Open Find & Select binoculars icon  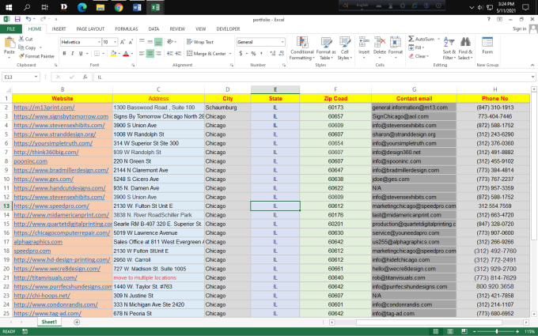(x=465, y=42)
